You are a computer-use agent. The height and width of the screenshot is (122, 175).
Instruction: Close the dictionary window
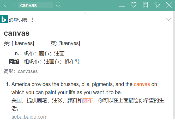[x=169, y=5]
